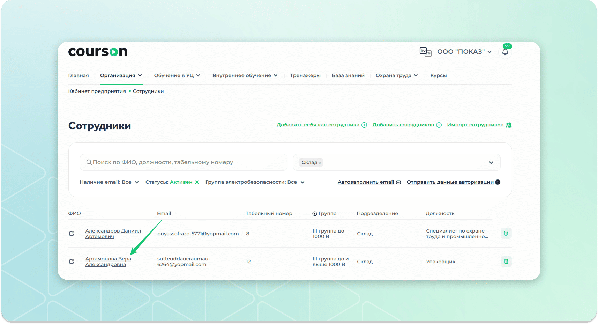Open the Охрана труда menu
Screen dimensions: 598x324
396,75
